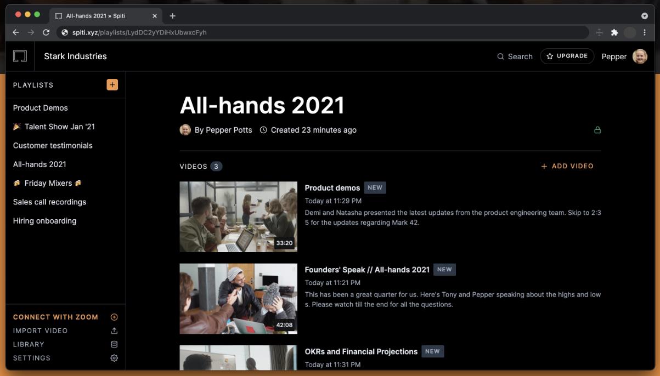The width and height of the screenshot is (660, 376).
Task: Click OKRs and Financial Projections title
Action: pyautogui.click(x=361, y=351)
